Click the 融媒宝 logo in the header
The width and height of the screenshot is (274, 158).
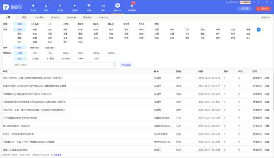(13, 7)
